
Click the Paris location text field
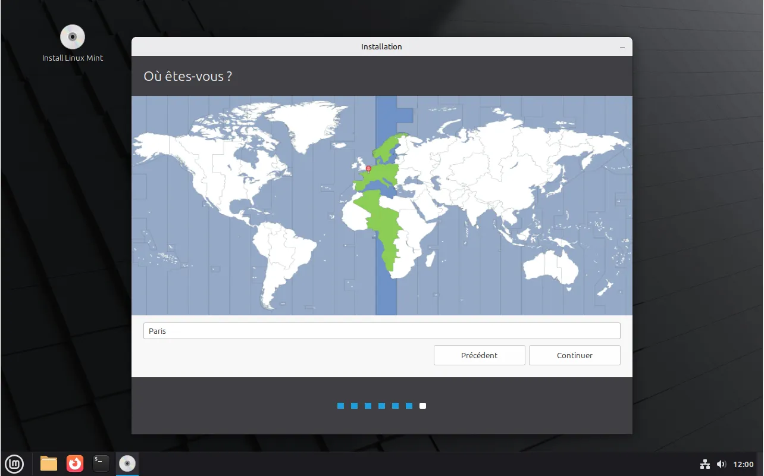(381, 331)
